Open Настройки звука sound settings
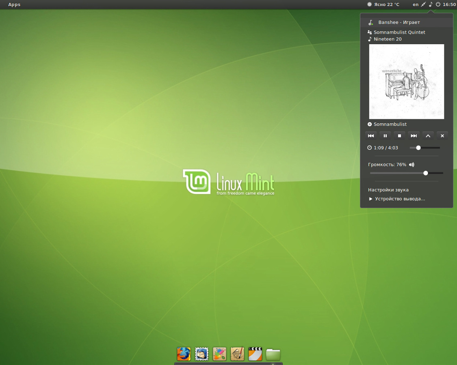The image size is (457, 365). point(388,190)
